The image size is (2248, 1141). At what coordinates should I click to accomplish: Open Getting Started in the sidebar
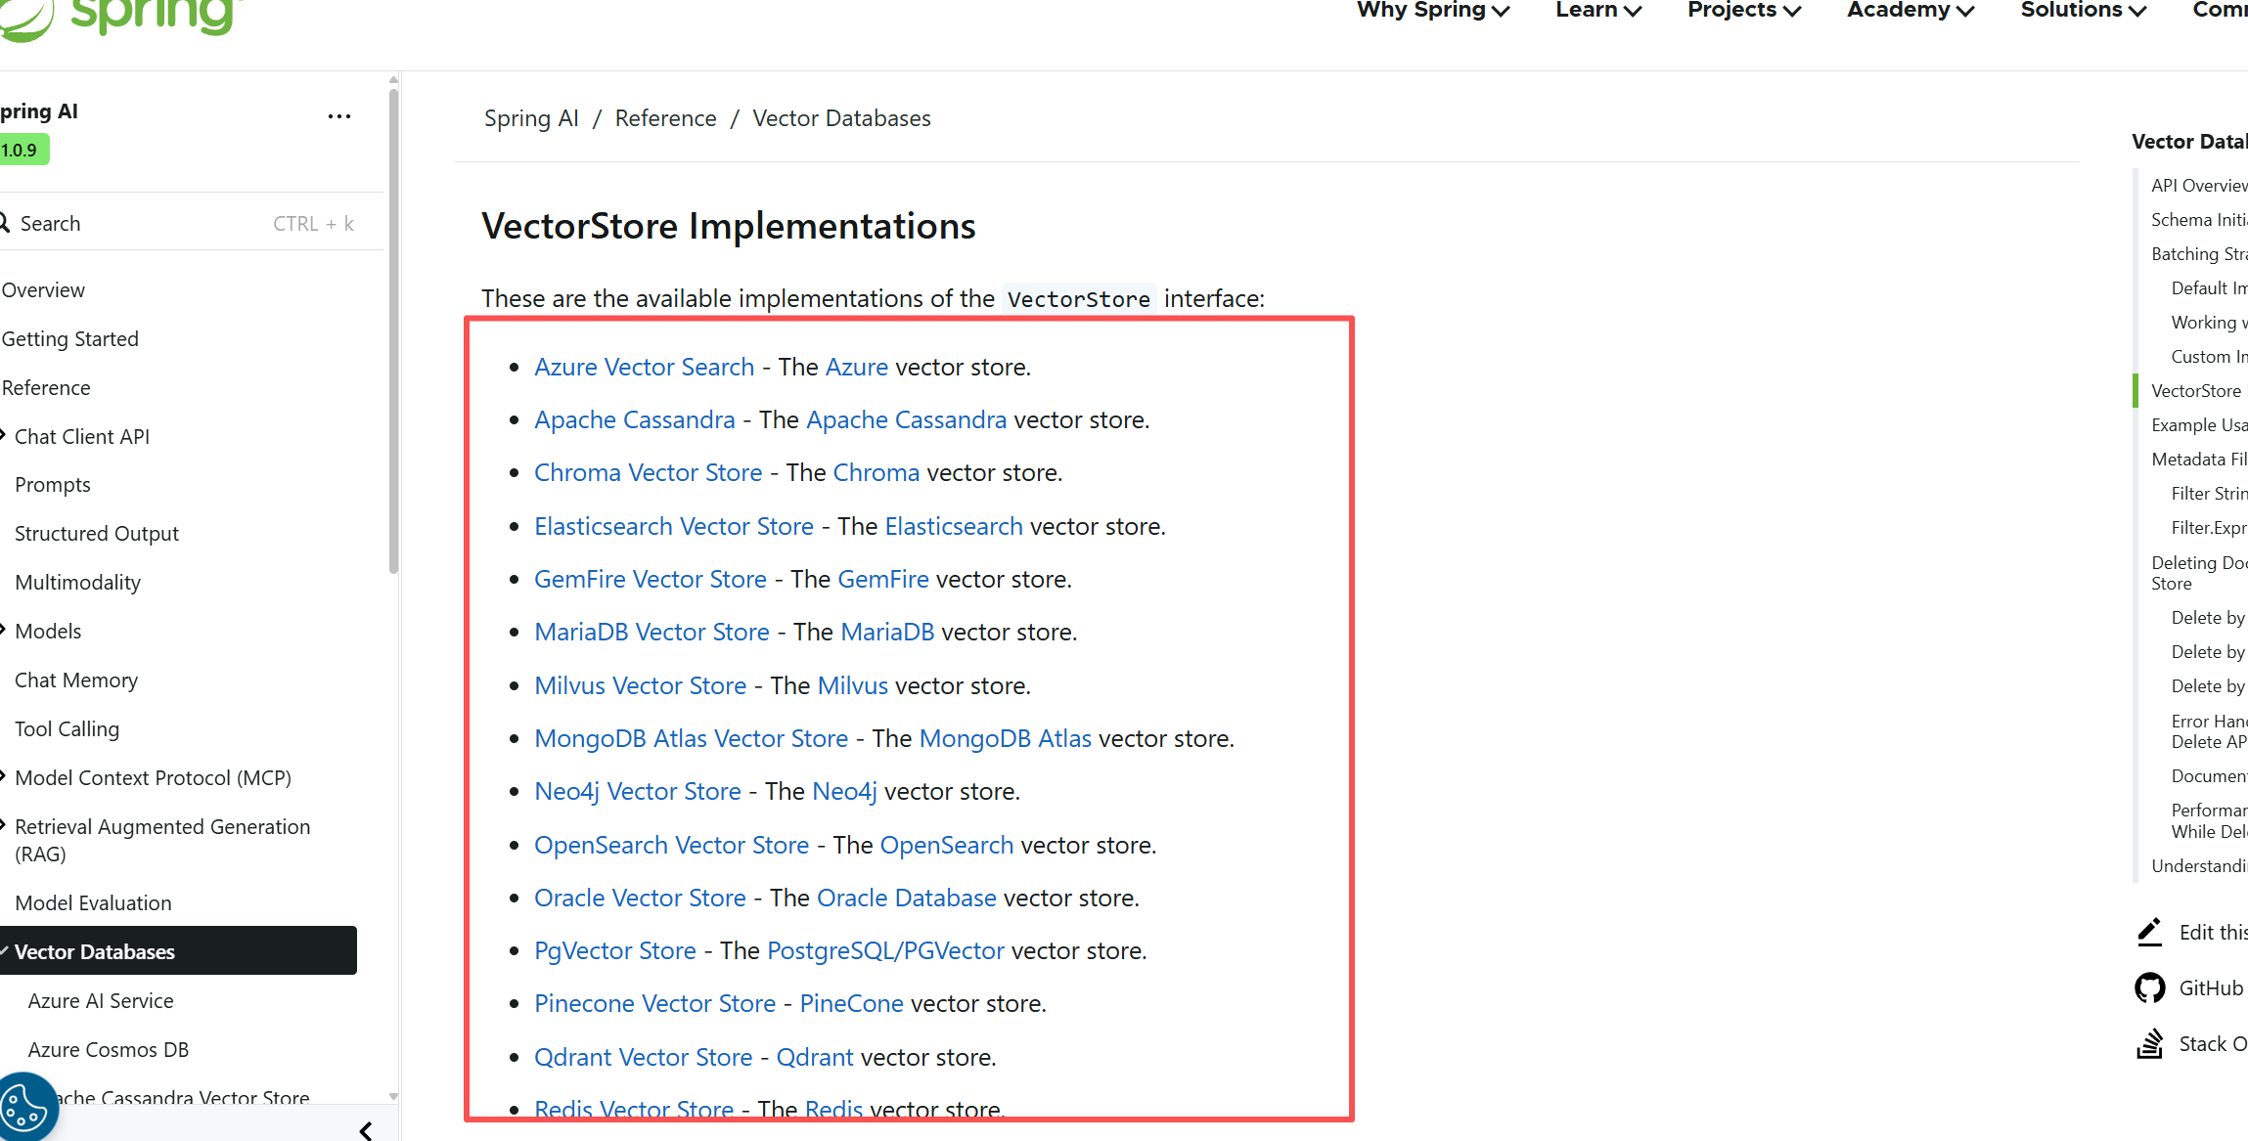coord(70,339)
